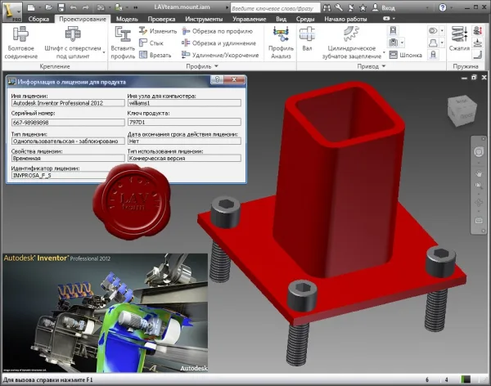Viewport: 491px width, 386px height.
Task: Click the Вход sign-in button
Action: click(384, 8)
